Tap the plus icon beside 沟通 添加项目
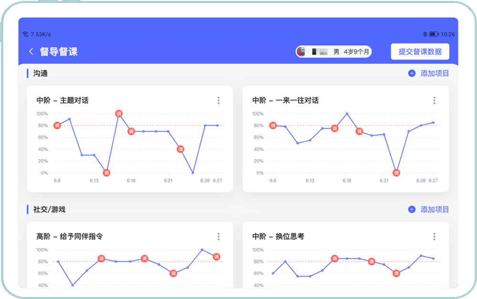Screen dimensions: 477x299 pos(412,74)
